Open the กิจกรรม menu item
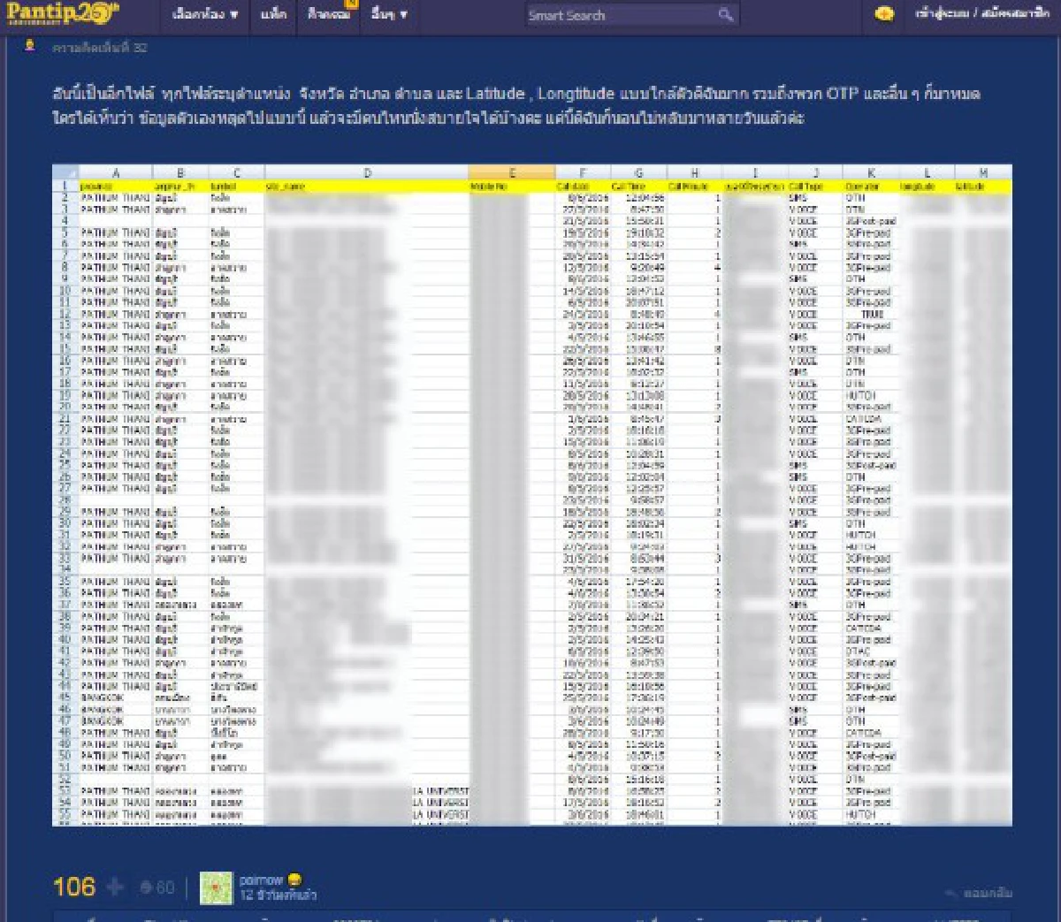Viewport: 1061px width, 922px height. pos(329,14)
